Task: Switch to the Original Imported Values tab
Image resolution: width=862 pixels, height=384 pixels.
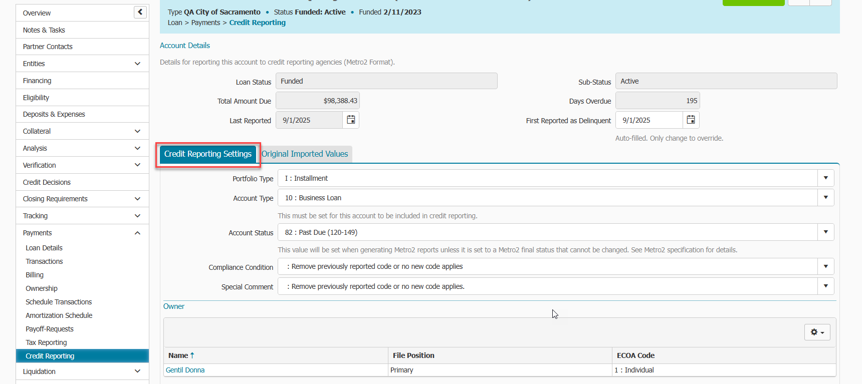Action: (x=305, y=154)
